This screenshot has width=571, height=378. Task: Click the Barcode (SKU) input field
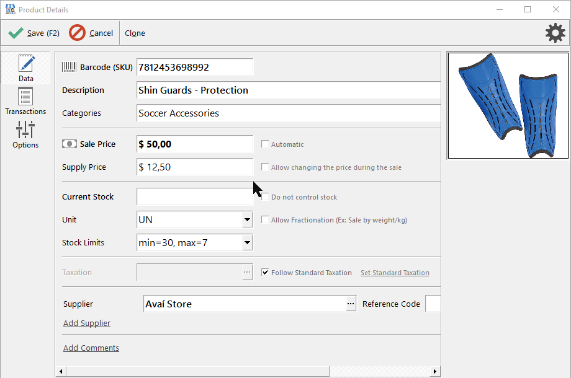point(195,67)
